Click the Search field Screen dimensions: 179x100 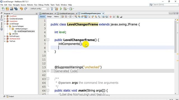164,5
